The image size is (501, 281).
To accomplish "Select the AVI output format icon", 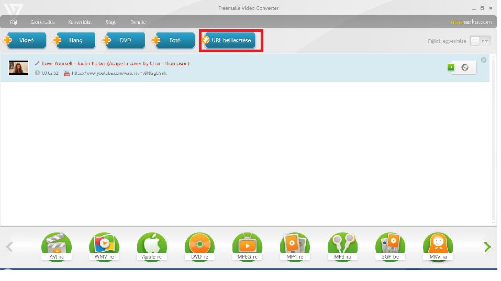I will coord(57,247).
